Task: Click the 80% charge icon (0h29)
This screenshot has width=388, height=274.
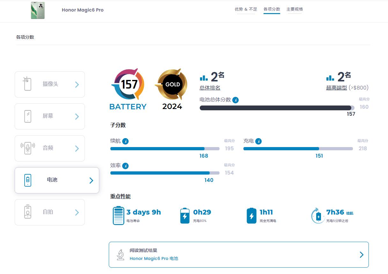Action: click(x=185, y=215)
